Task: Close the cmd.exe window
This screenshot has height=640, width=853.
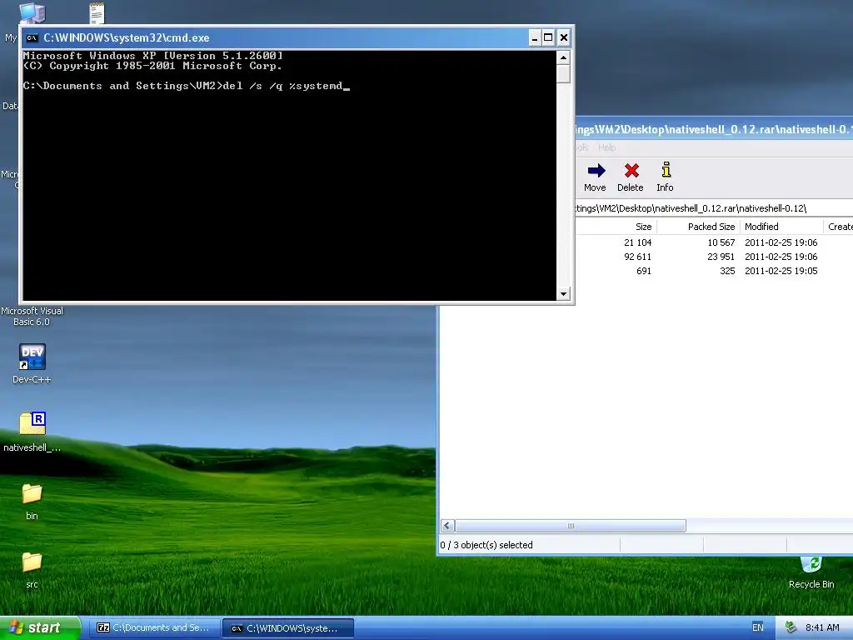Action: tap(564, 37)
